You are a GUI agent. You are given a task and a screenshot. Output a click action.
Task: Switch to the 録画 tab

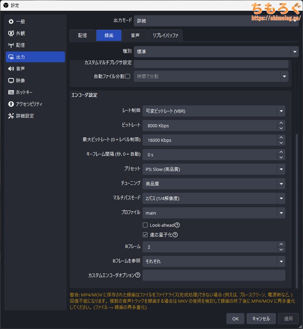click(x=109, y=36)
